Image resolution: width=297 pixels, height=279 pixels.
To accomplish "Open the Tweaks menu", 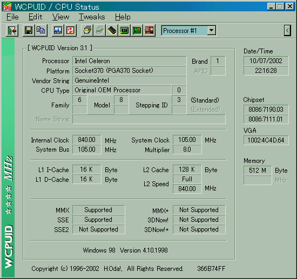I will (x=92, y=17).
